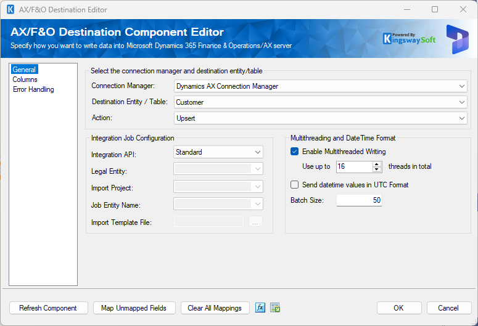Viewport: 478px width, 326px height.
Task: Click the disabled Import Project dropdown
Action: click(x=218, y=187)
